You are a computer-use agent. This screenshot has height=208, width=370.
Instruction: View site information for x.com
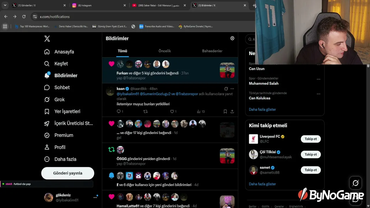point(35,16)
